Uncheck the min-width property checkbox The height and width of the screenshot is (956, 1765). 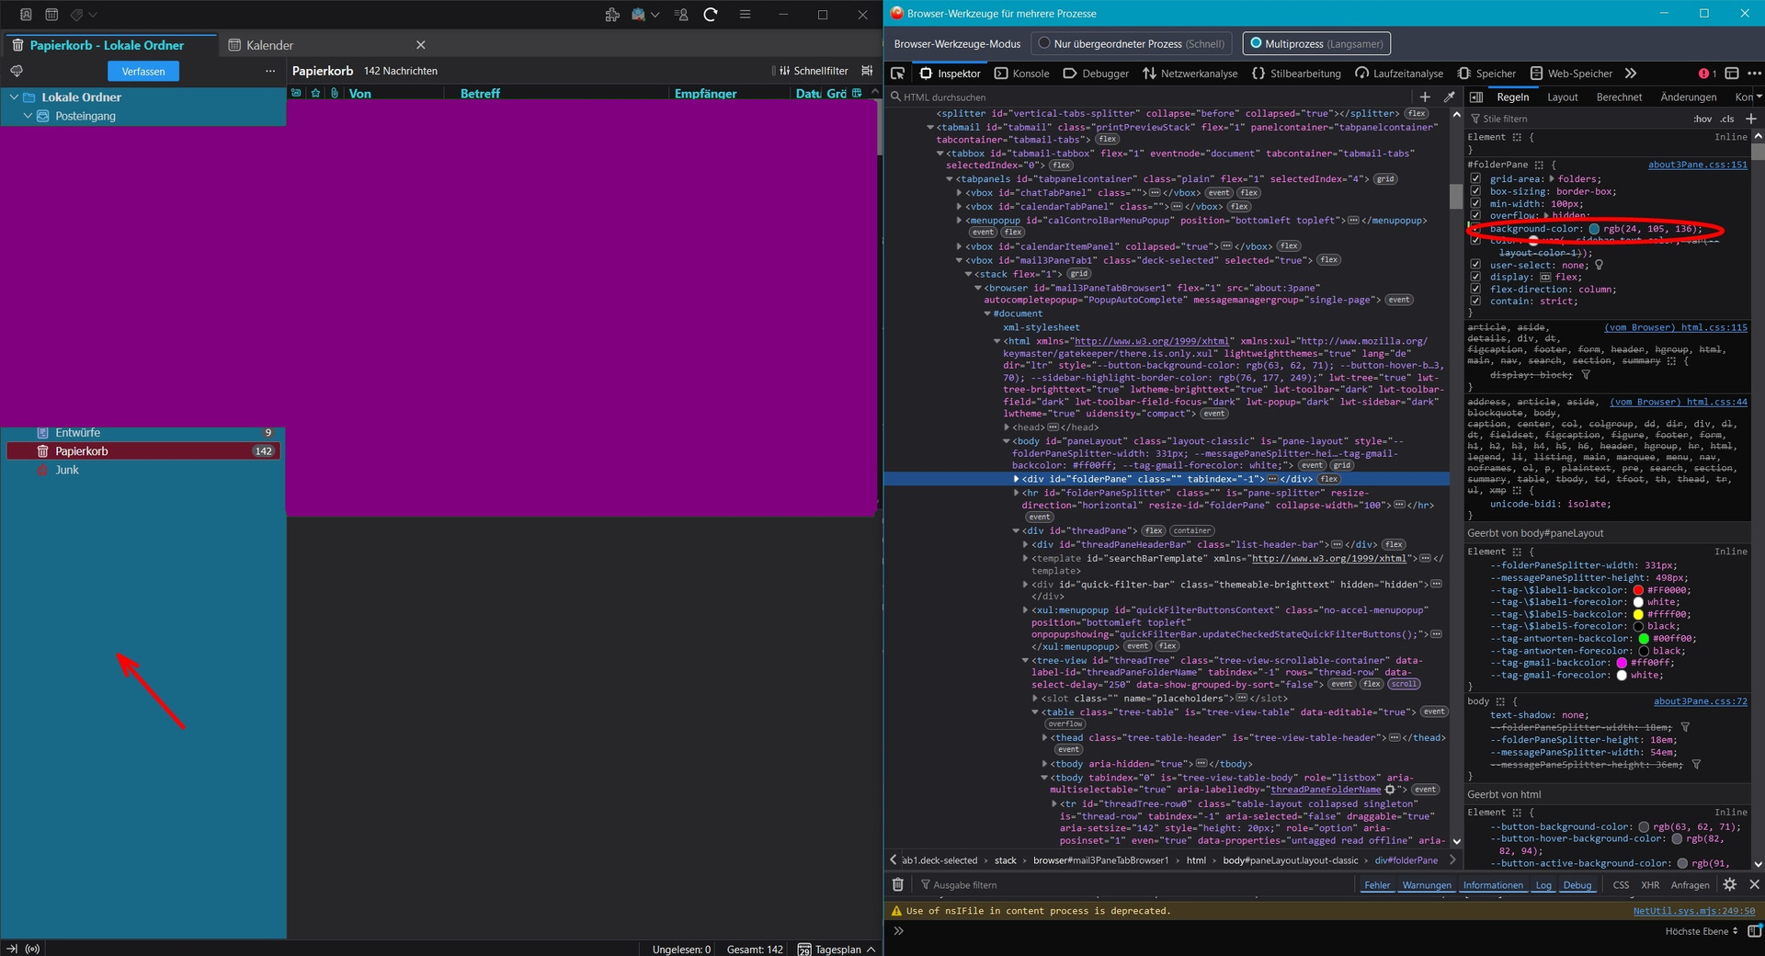coord(1475,204)
